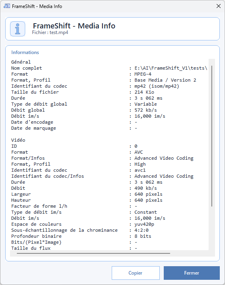Image resolution: width=225 pixels, height=285 pixels.
Task: Click the blue info icon
Action: [x=18, y=29]
